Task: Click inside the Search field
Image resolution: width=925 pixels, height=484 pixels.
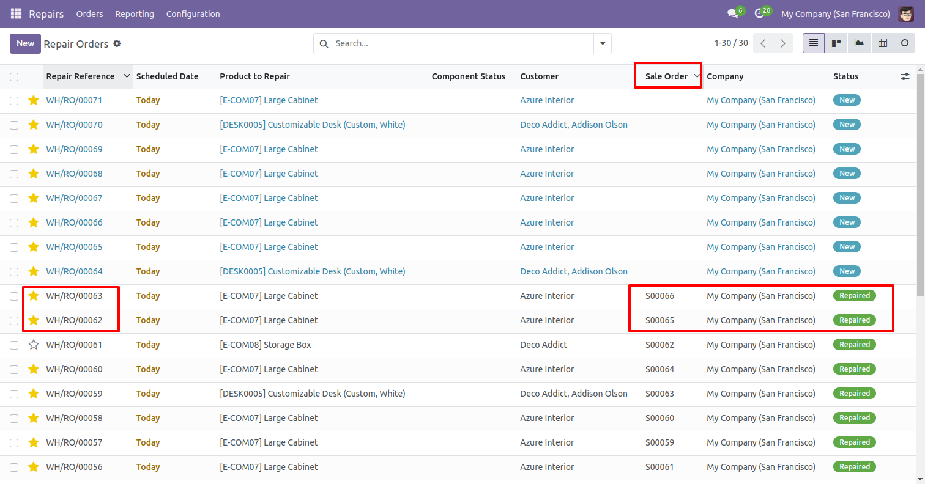Action: tap(459, 44)
